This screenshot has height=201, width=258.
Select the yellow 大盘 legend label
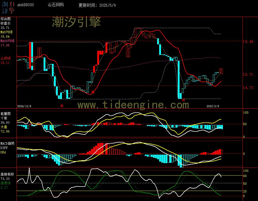tap(4, 127)
